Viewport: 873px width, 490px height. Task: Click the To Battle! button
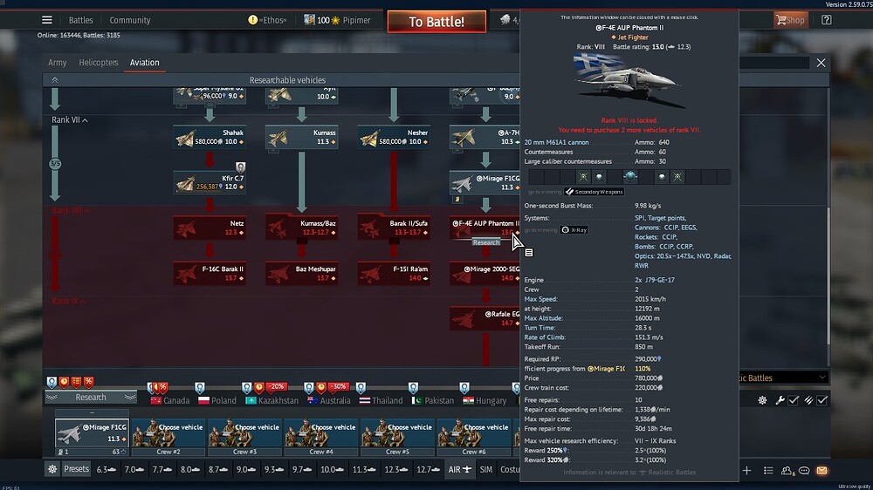point(436,22)
